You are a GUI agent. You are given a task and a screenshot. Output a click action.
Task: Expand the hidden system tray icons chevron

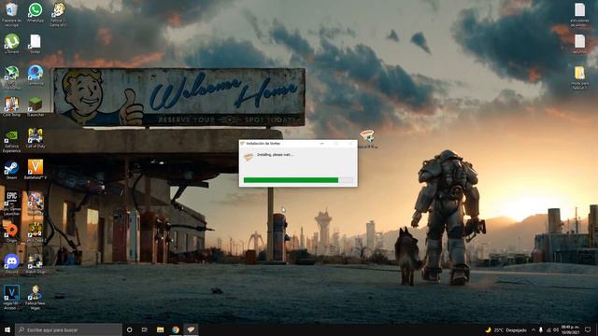click(x=534, y=329)
